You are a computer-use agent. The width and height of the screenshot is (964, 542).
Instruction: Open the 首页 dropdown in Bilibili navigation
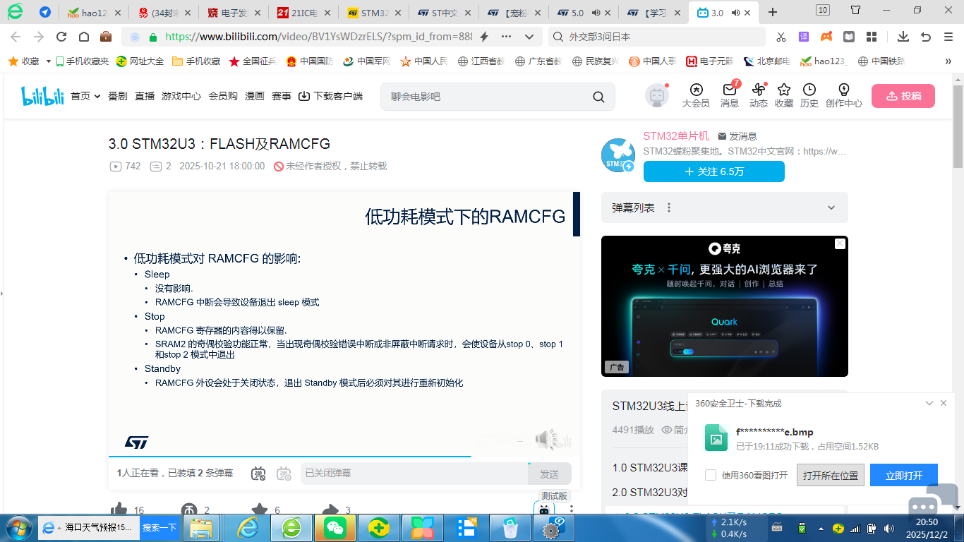click(x=85, y=96)
